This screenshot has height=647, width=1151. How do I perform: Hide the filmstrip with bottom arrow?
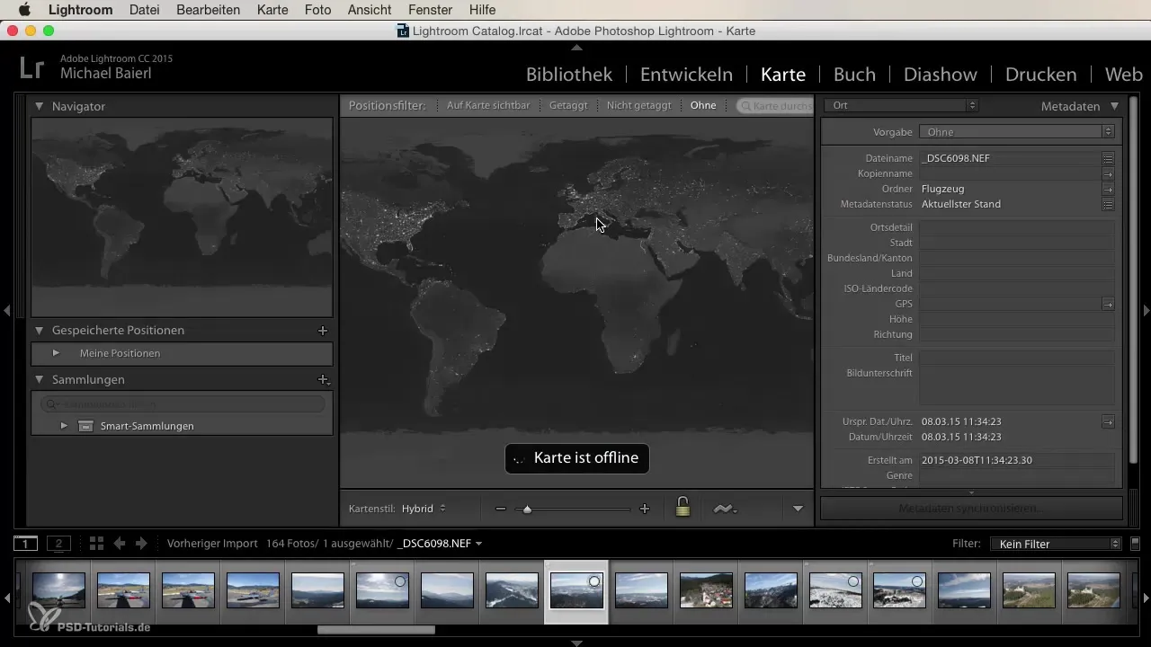(576, 643)
